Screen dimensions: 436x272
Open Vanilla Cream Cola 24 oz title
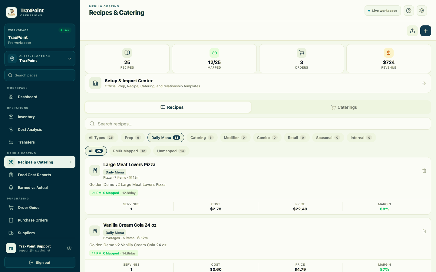click(130, 225)
